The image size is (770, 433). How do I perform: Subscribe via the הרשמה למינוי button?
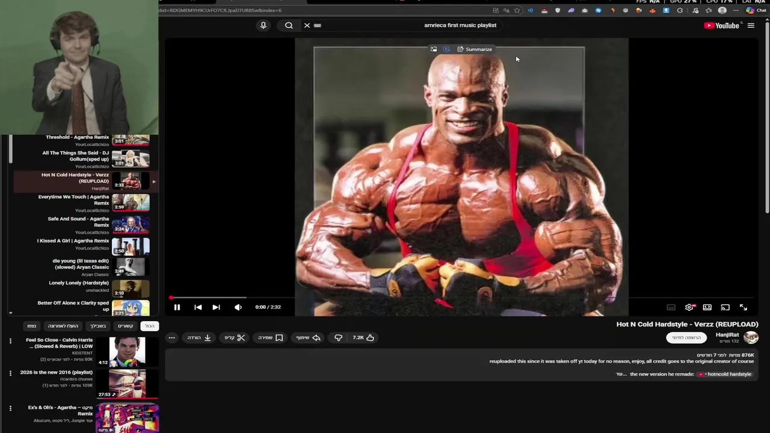[686, 338]
